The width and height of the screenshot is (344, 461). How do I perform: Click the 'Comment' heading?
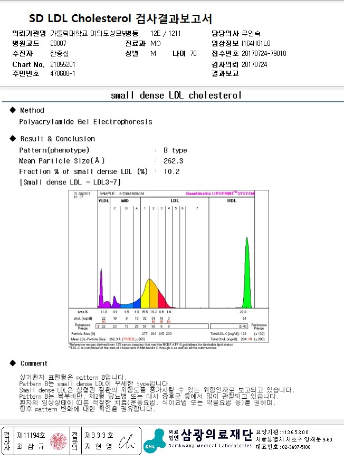coord(34,363)
